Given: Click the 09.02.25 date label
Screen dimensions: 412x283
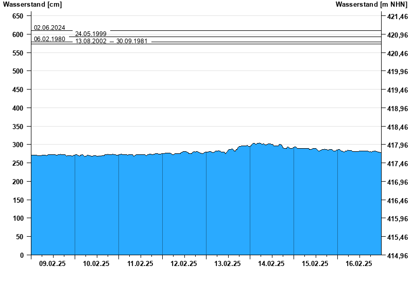Looking at the screenshot, I should pos(53,263).
